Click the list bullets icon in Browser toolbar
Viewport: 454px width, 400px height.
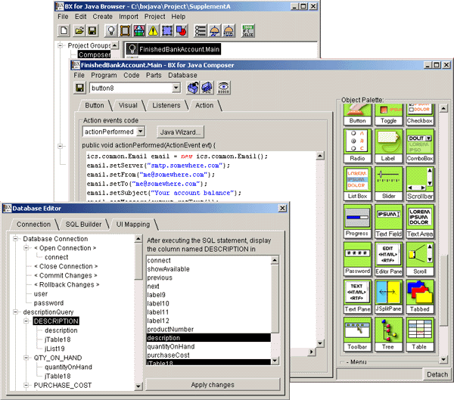(200, 31)
